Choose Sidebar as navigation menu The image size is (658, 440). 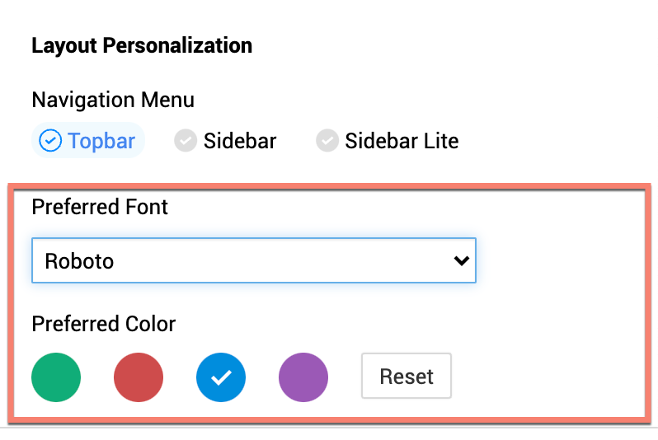[240, 141]
